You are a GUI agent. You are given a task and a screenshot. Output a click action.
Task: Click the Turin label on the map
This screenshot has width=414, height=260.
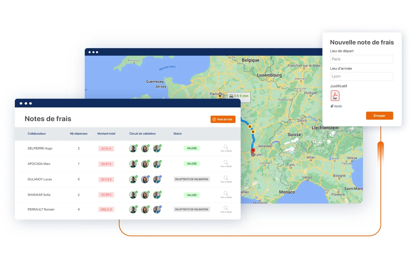click(x=291, y=165)
